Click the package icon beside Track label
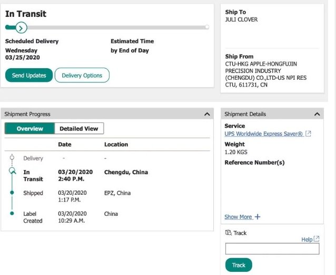 (x=228, y=233)
